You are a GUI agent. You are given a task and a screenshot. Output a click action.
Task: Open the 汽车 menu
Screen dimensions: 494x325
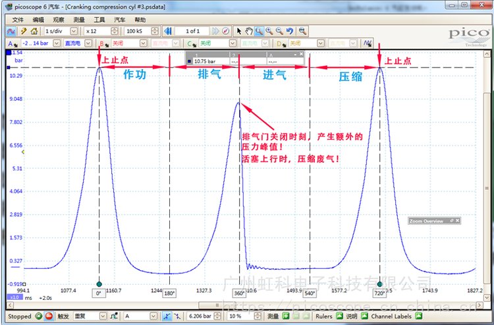(119, 20)
